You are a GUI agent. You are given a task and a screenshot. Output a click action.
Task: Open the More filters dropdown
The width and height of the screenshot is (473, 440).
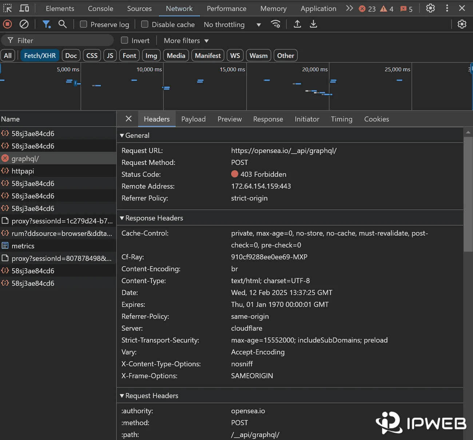click(x=186, y=40)
